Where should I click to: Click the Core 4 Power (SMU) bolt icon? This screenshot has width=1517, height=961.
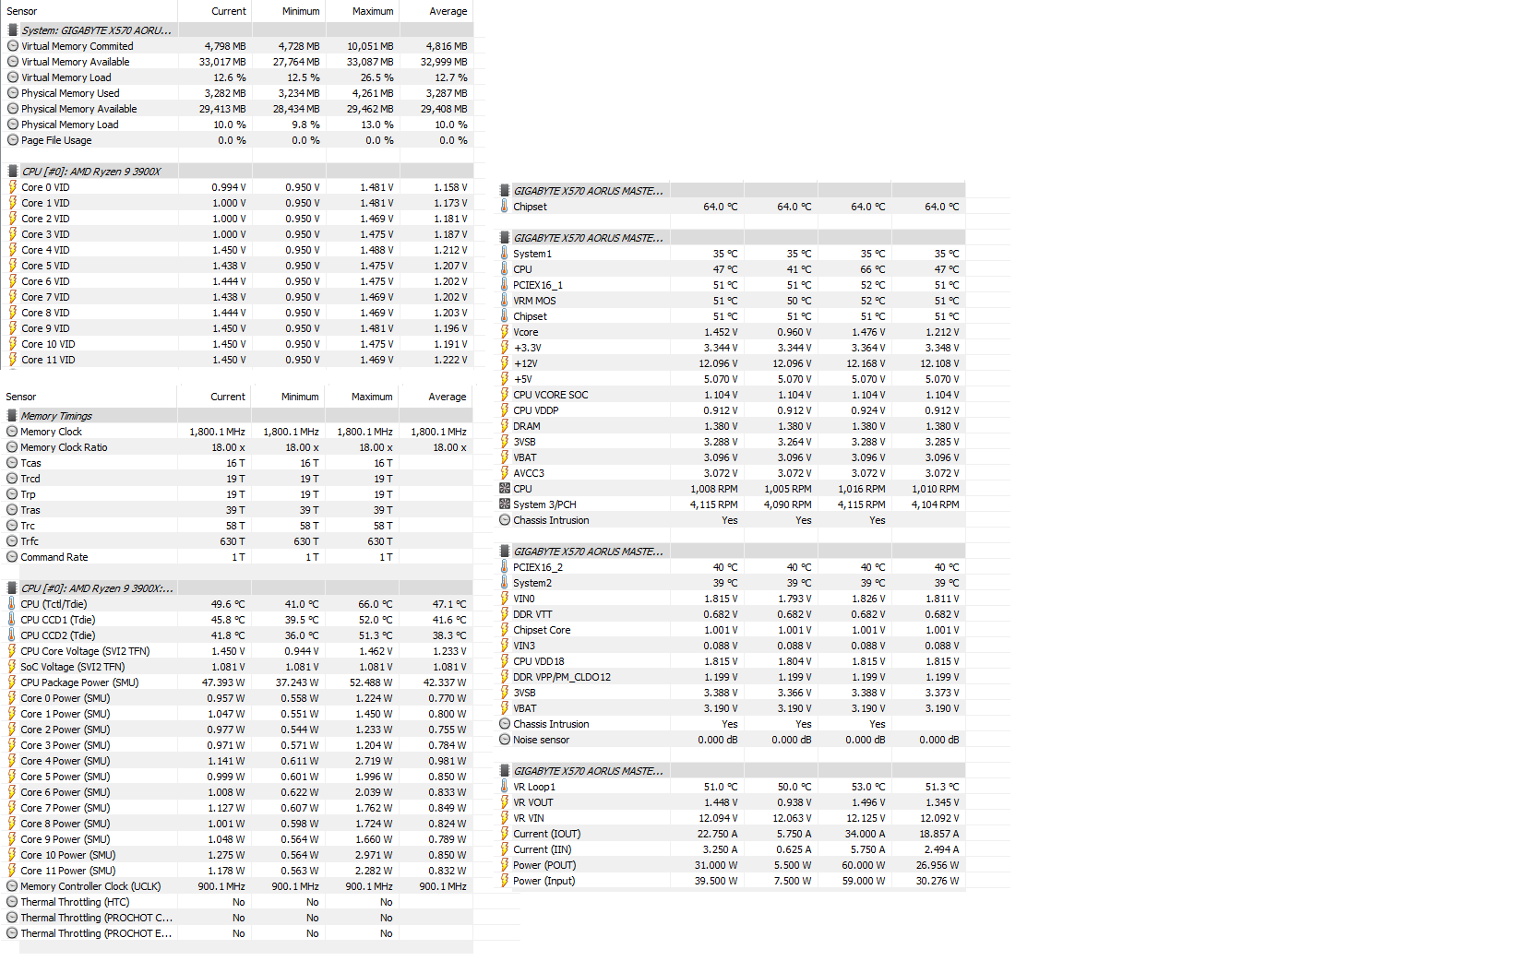tap(12, 761)
